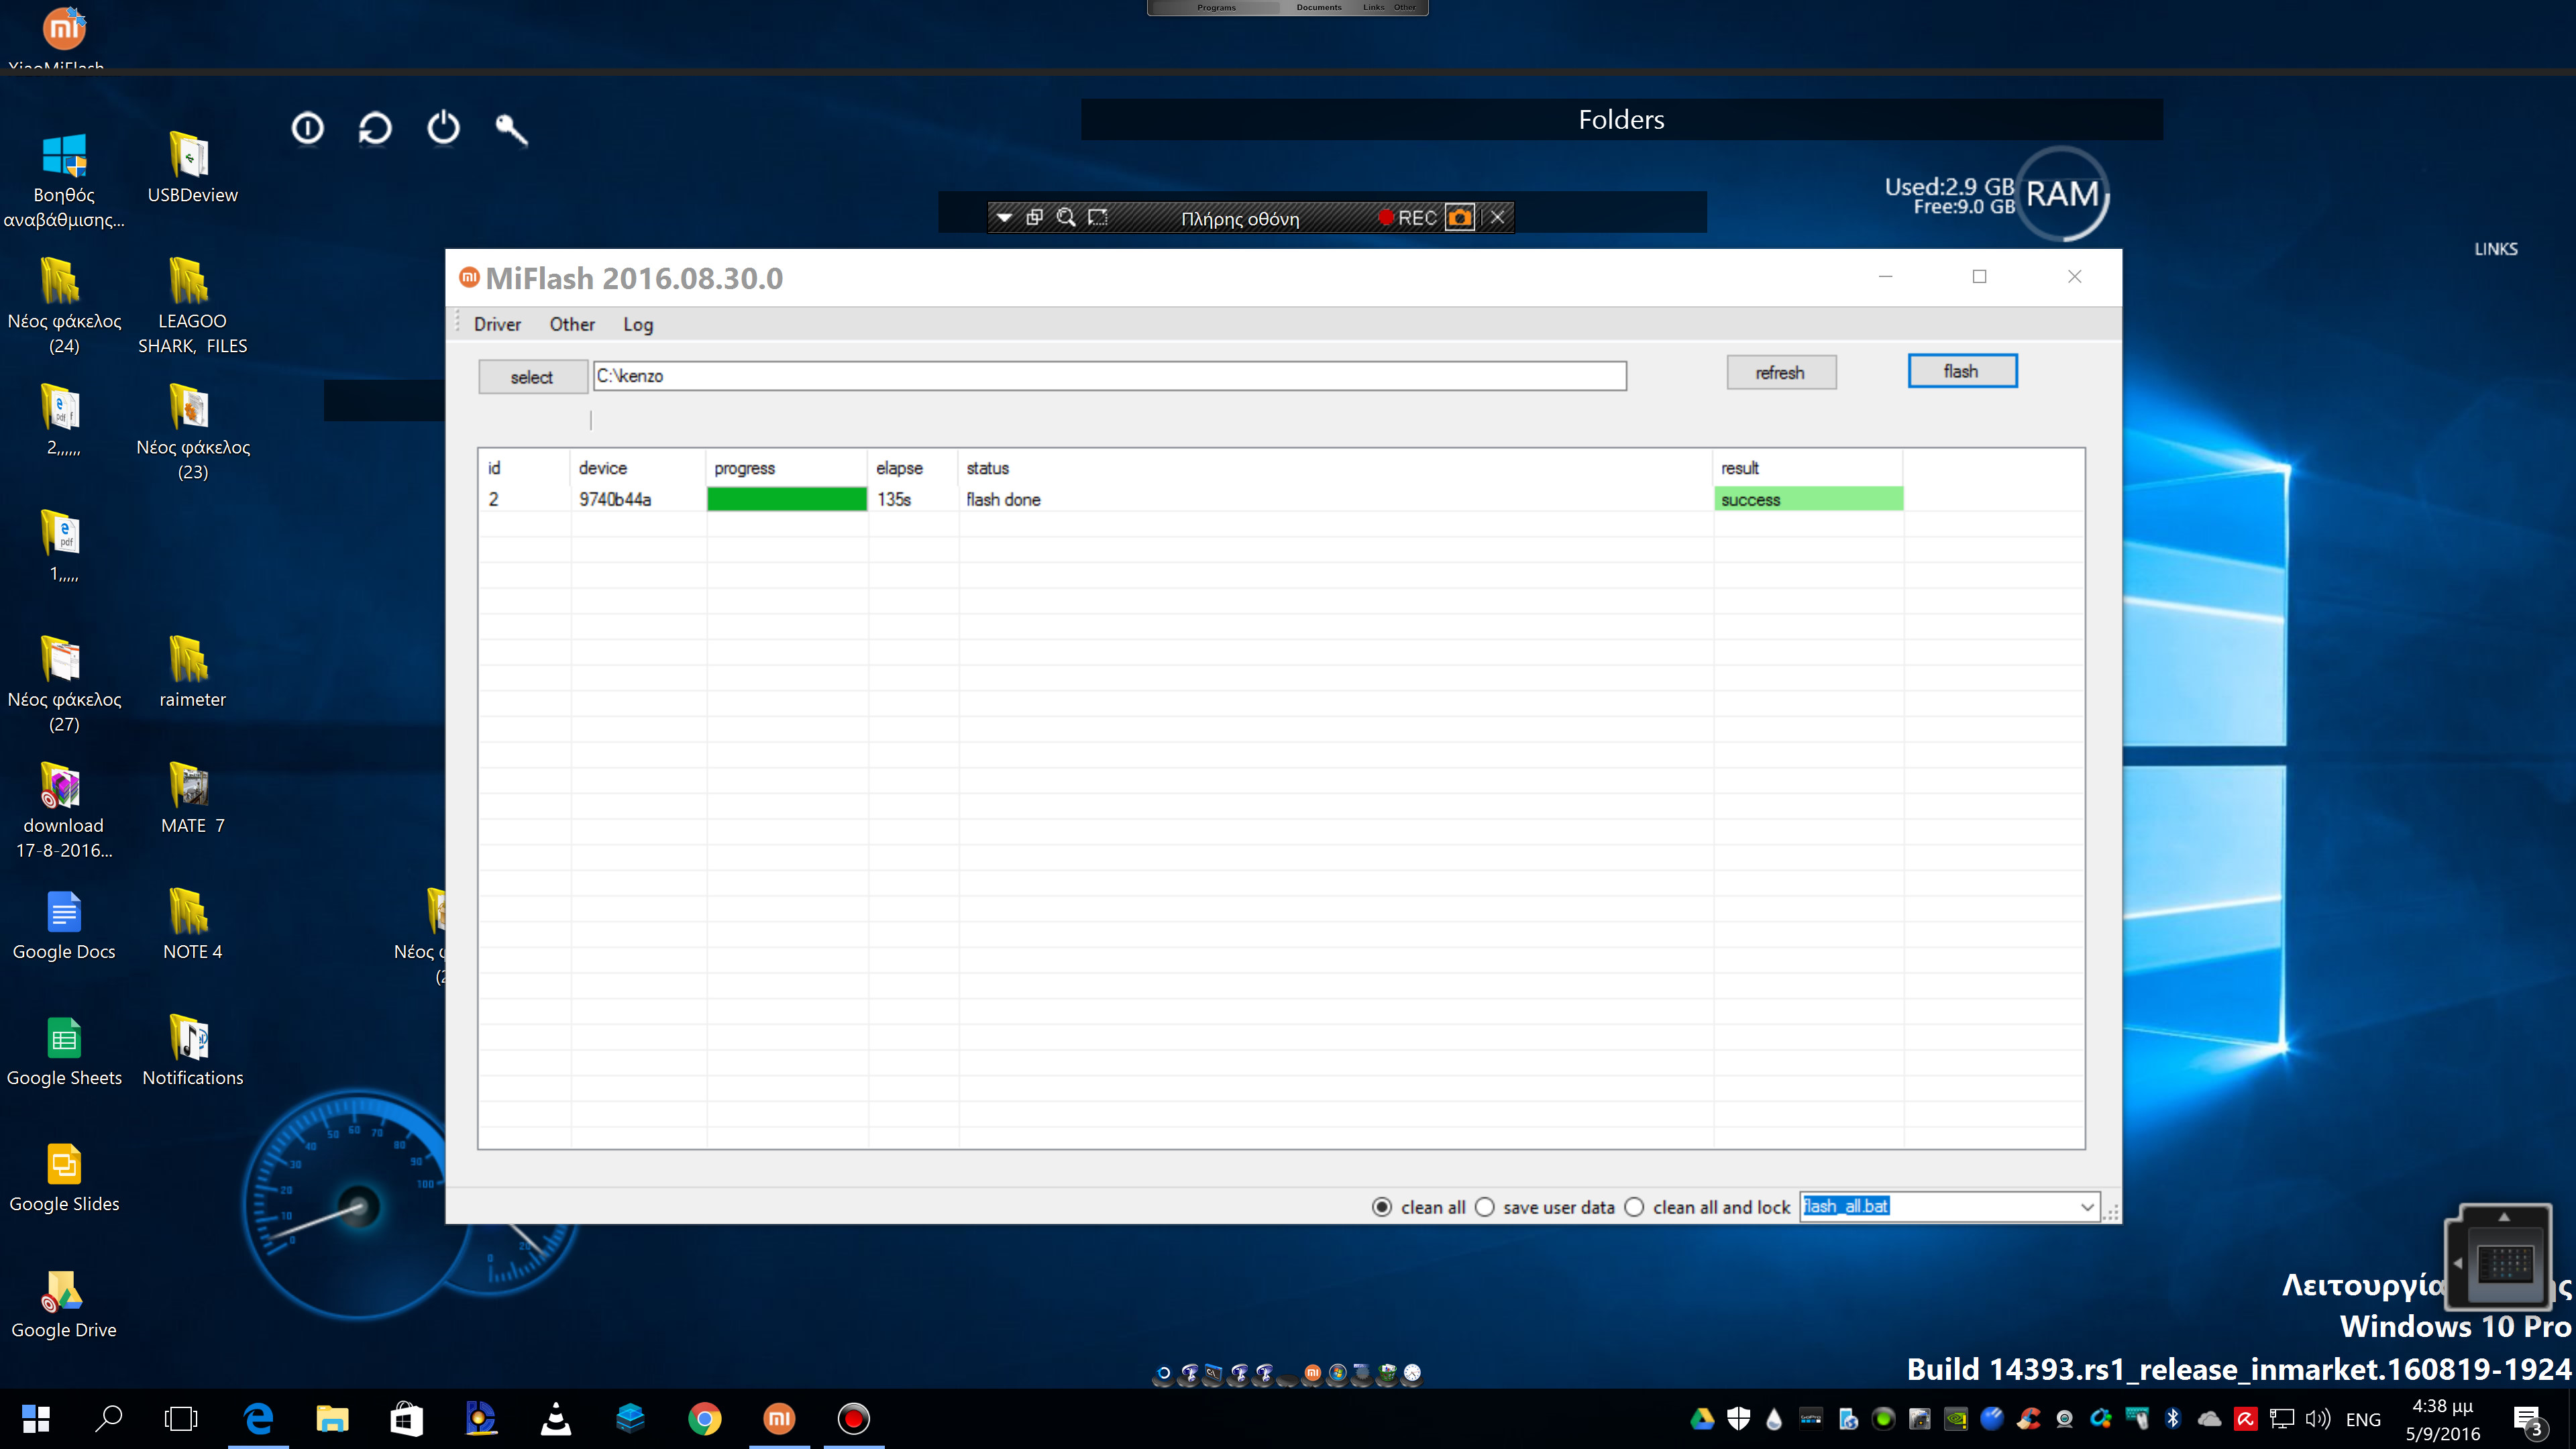Click the restart arrow icon on the desktop
The height and width of the screenshot is (1449, 2576).
pyautogui.click(x=375, y=129)
